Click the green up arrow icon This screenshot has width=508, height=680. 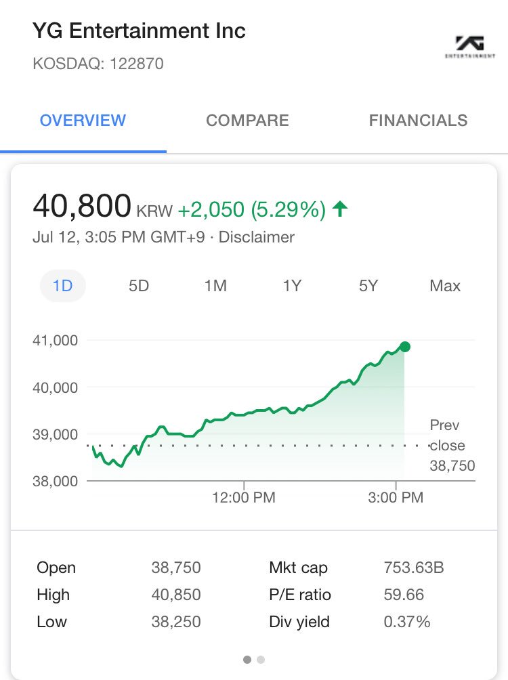[x=340, y=209]
